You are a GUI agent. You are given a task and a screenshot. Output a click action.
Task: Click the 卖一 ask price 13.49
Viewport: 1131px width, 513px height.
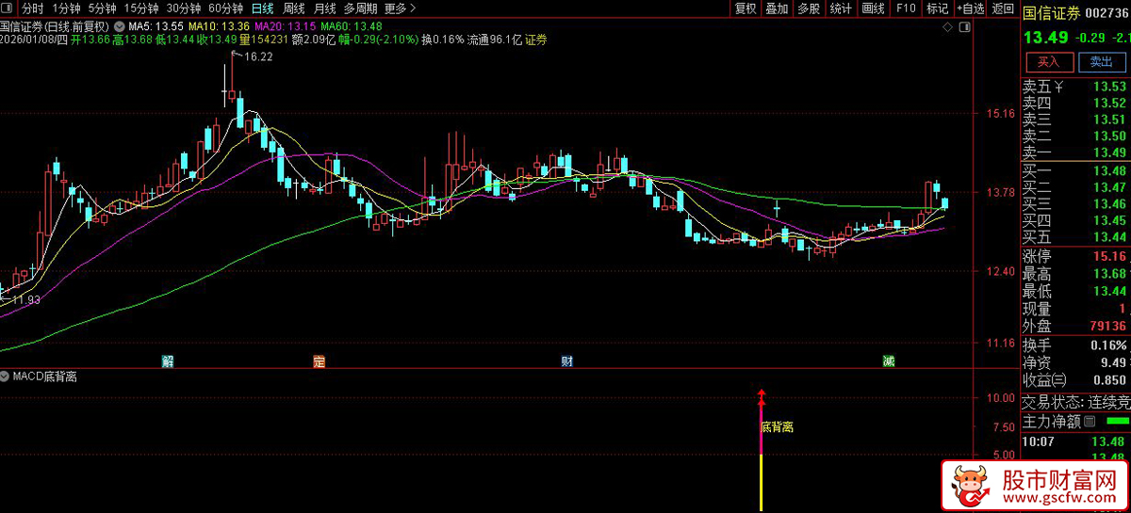tap(1108, 152)
